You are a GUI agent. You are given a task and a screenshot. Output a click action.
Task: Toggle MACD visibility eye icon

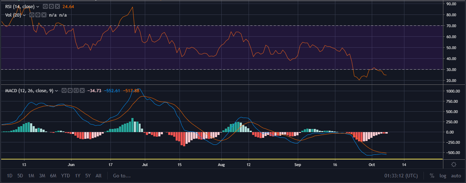(64, 91)
